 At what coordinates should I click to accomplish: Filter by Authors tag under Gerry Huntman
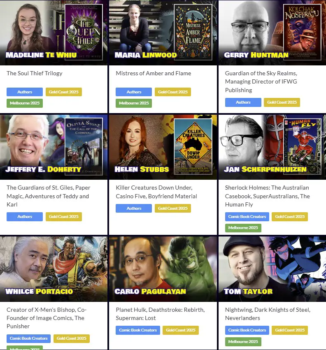click(x=243, y=102)
